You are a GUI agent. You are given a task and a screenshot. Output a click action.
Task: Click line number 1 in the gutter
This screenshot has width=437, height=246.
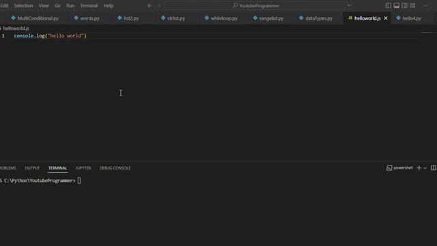[x=3, y=36]
